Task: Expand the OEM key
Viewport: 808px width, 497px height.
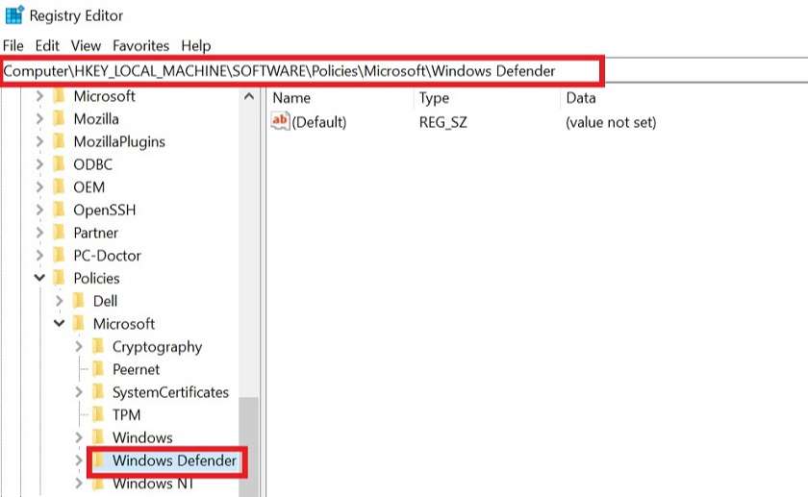Action: (39, 186)
